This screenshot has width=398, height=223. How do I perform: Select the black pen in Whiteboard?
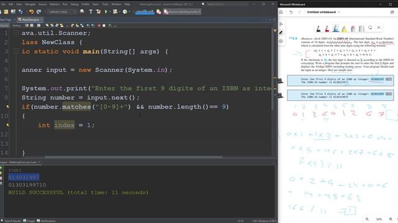[318, 28]
